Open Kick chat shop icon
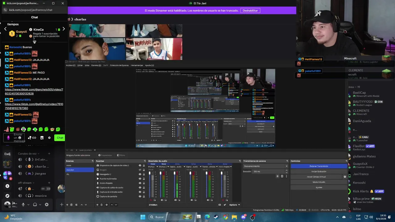This screenshot has height=222, width=395. coord(42,138)
